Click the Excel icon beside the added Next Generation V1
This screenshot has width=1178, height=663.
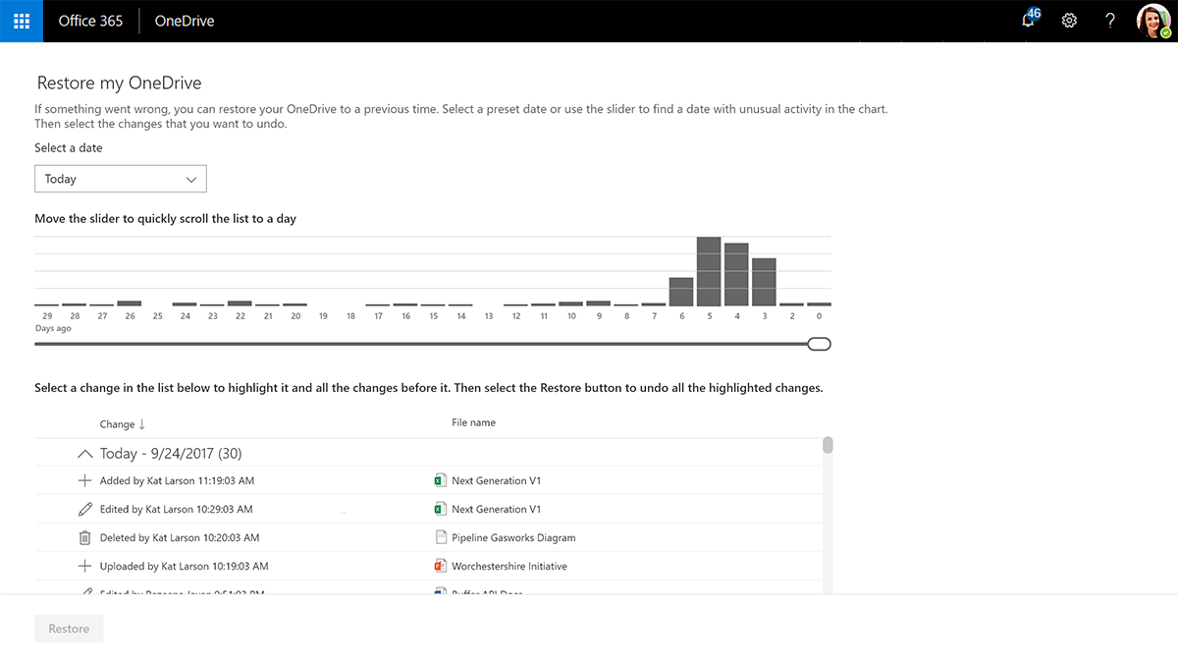coord(441,480)
